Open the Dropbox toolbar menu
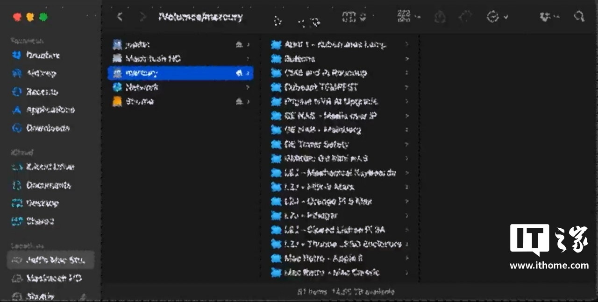This screenshot has width=598, height=302. [x=549, y=17]
